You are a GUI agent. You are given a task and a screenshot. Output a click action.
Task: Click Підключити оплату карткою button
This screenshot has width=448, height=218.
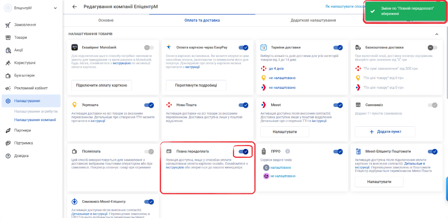[101, 85]
